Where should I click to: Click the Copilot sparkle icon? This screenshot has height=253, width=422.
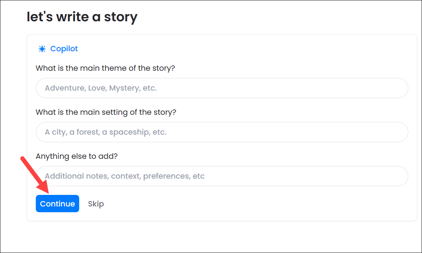pos(42,49)
